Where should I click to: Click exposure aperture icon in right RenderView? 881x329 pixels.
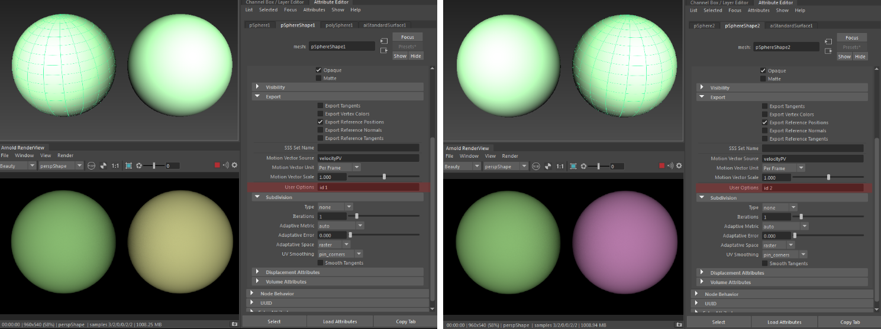pos(583,167)
